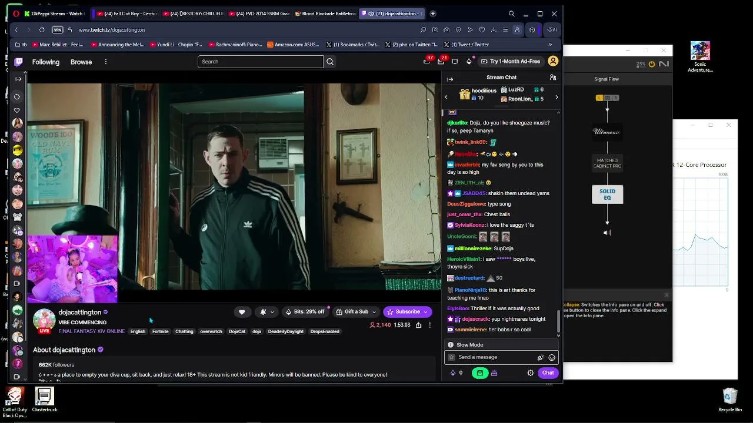
Task: Switch to Blood Blockade Battlefront tab
Action: pos(326,14)
